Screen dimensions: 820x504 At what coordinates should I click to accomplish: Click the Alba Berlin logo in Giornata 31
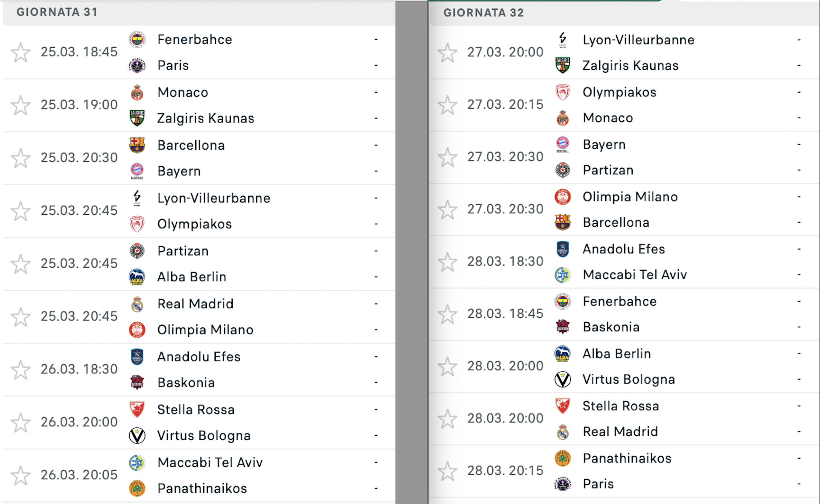coord(137,277)
